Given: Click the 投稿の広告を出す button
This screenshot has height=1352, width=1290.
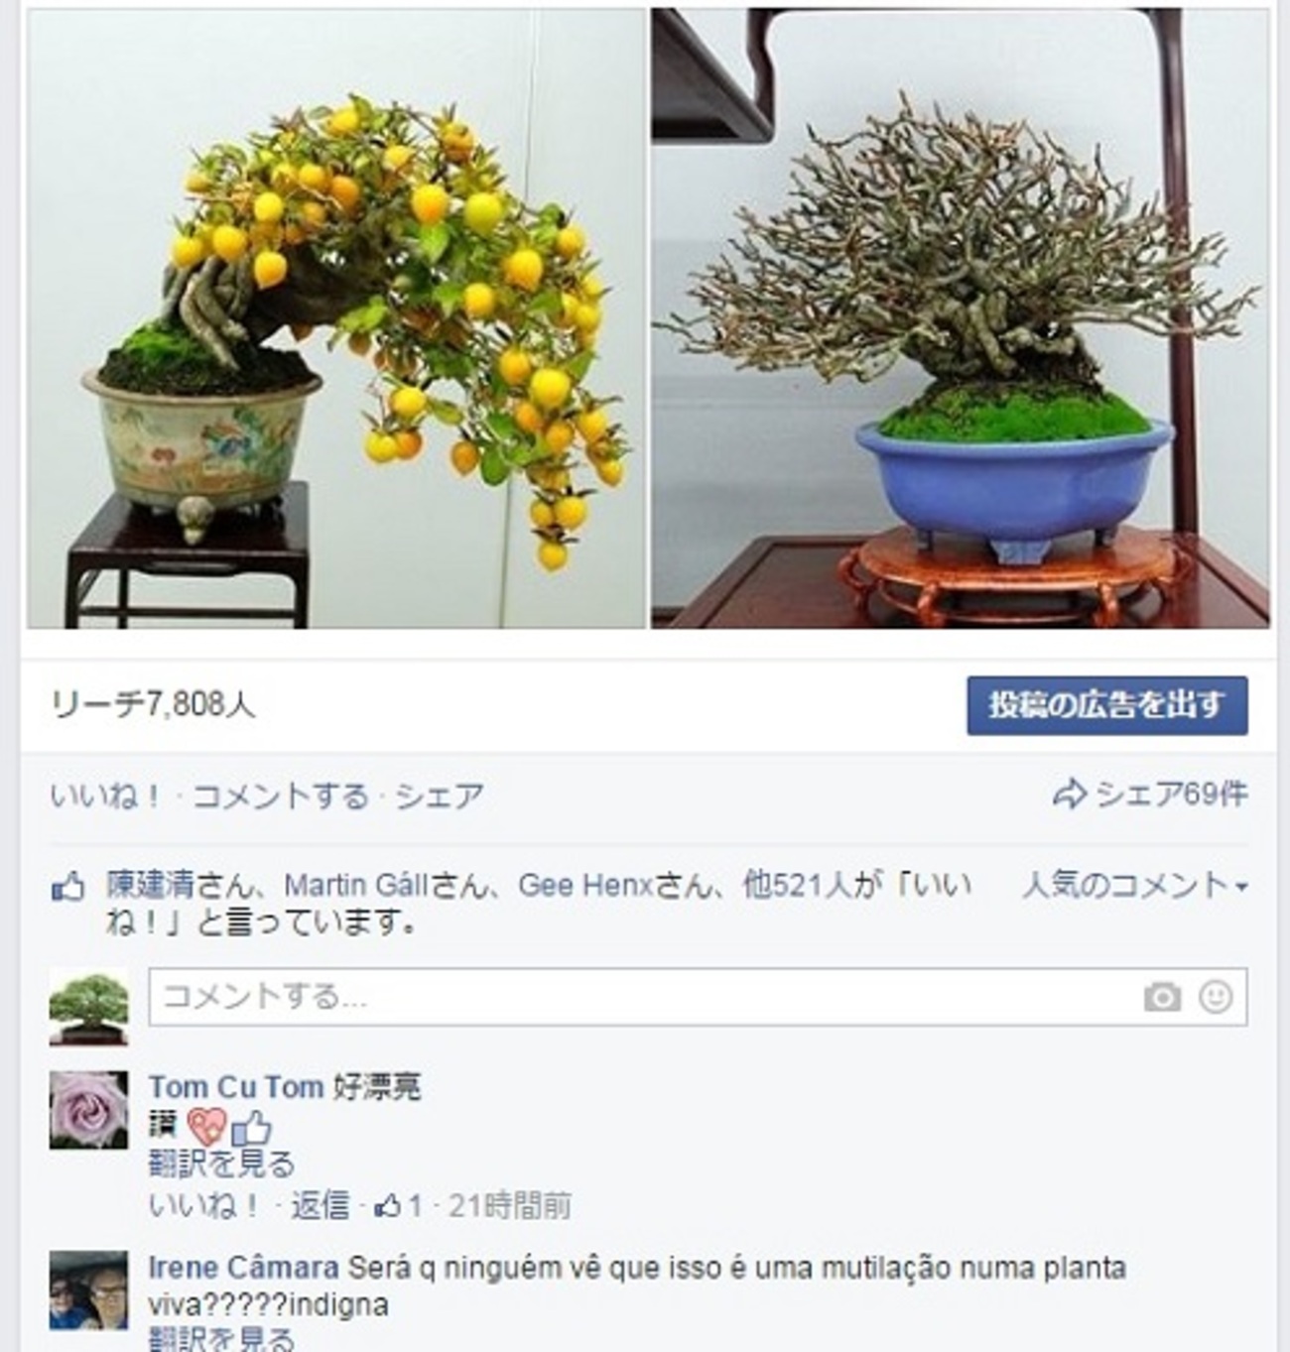Looking at the screenshot, I should [x=1106, y=705].
